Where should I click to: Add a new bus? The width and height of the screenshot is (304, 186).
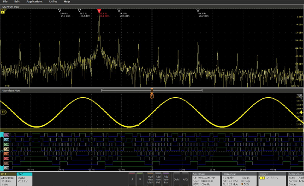point(166,178)
